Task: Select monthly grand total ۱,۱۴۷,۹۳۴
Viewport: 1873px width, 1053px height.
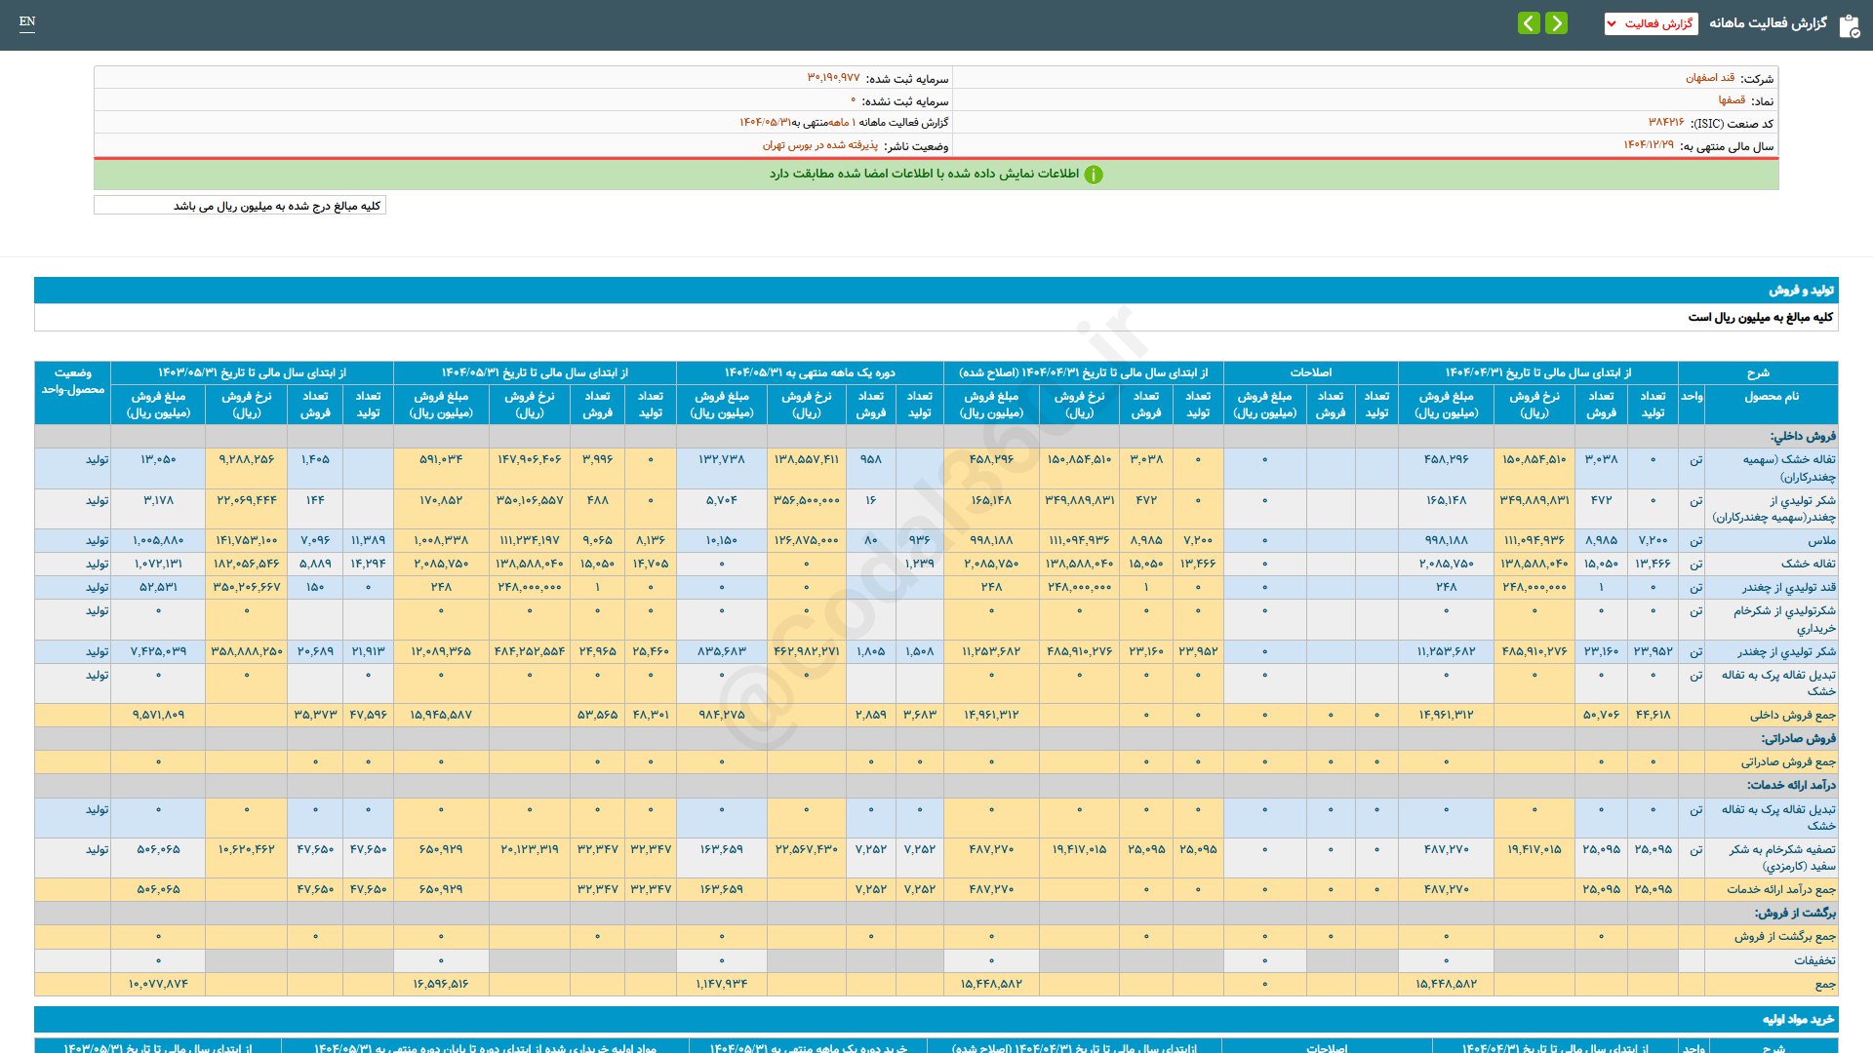Action: pyautogui.click(x=721, y=984)
